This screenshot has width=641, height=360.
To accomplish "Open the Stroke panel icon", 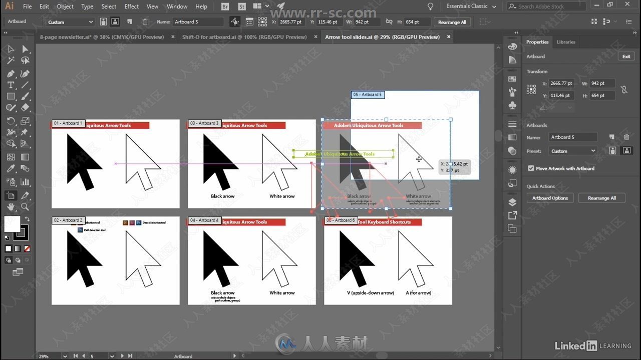I will [512, 124].
